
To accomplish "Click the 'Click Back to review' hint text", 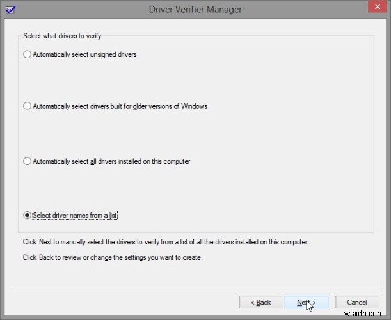I will click(x=113, y=257).
